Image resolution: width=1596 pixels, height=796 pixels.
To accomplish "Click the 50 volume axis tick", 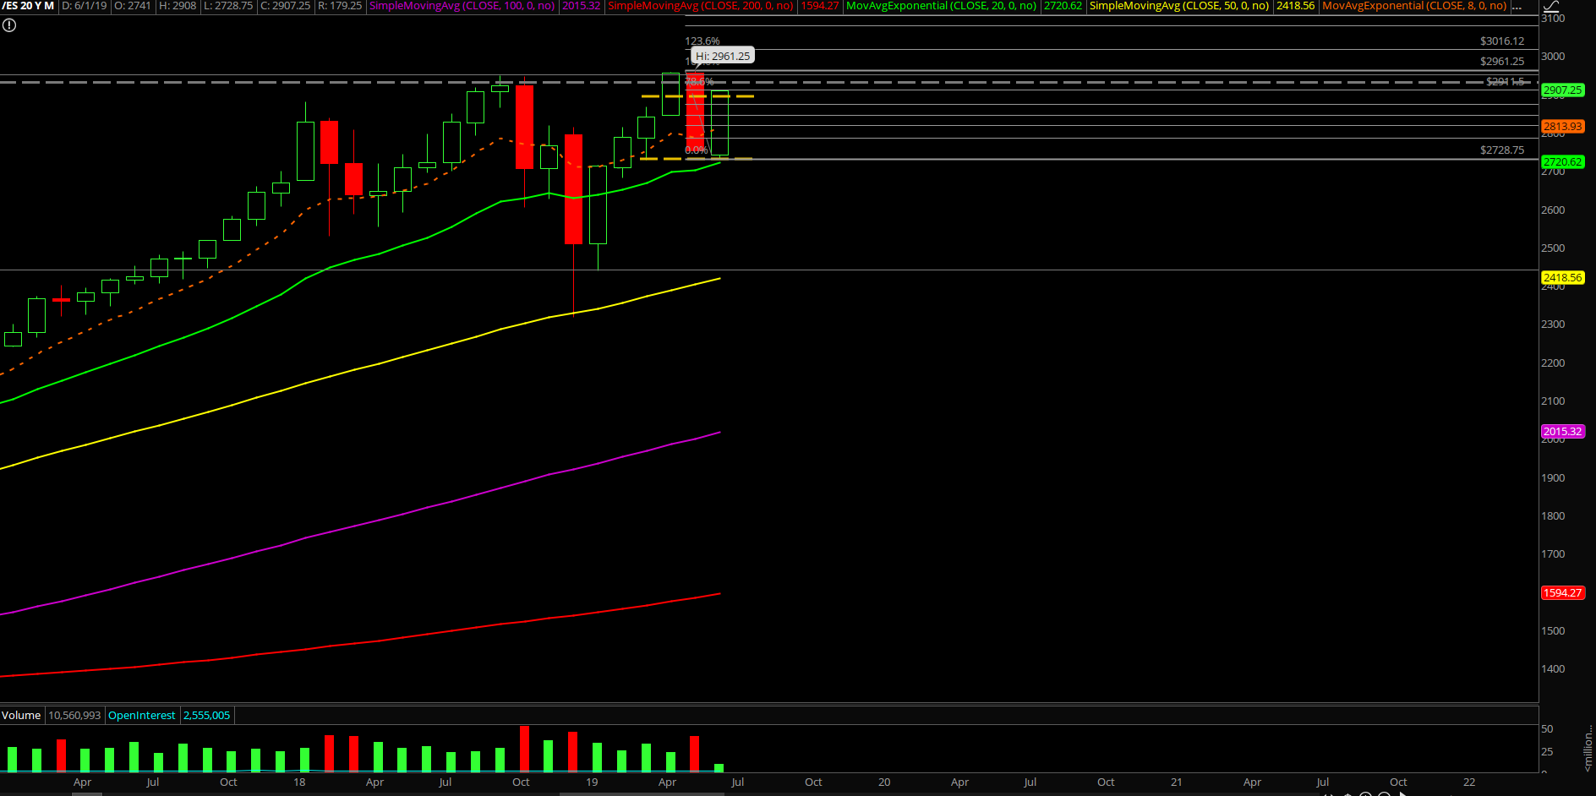I will (x=1547, y=728).
